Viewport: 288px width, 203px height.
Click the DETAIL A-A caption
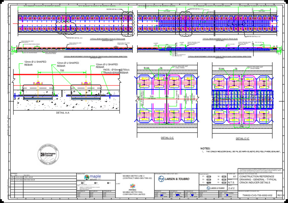coord(63,113)
